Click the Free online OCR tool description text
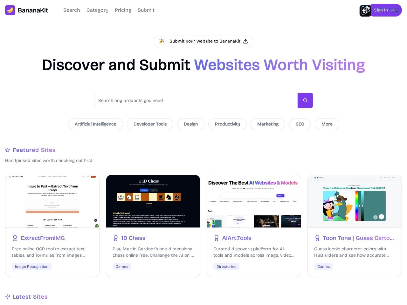 pyautogui.click(x=49, y=252)
